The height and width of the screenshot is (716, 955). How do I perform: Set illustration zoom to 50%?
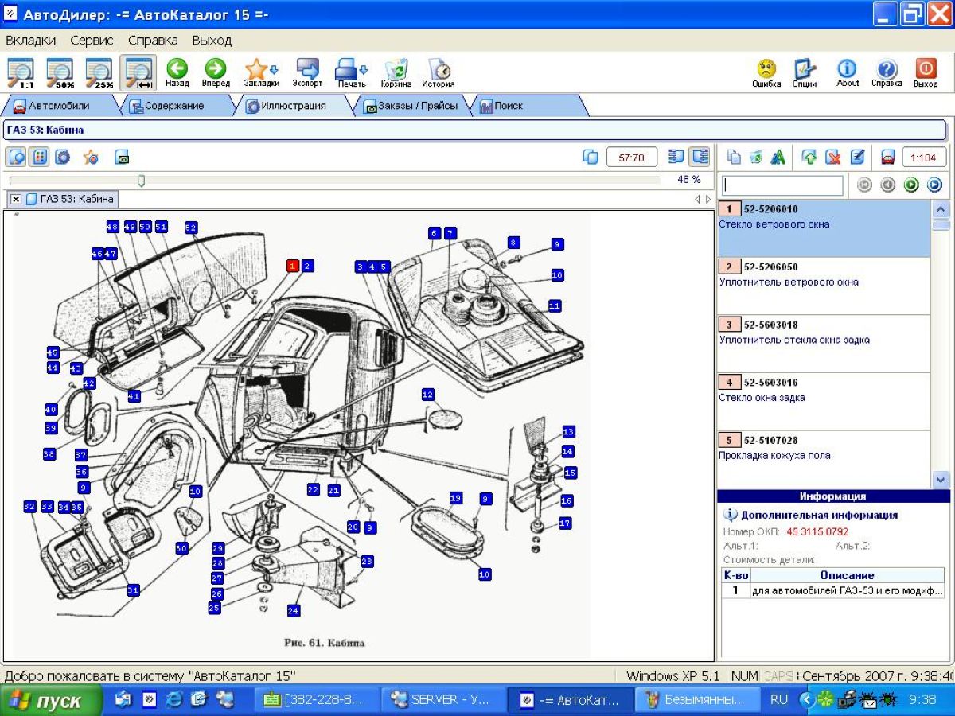(x=60, y=73)
